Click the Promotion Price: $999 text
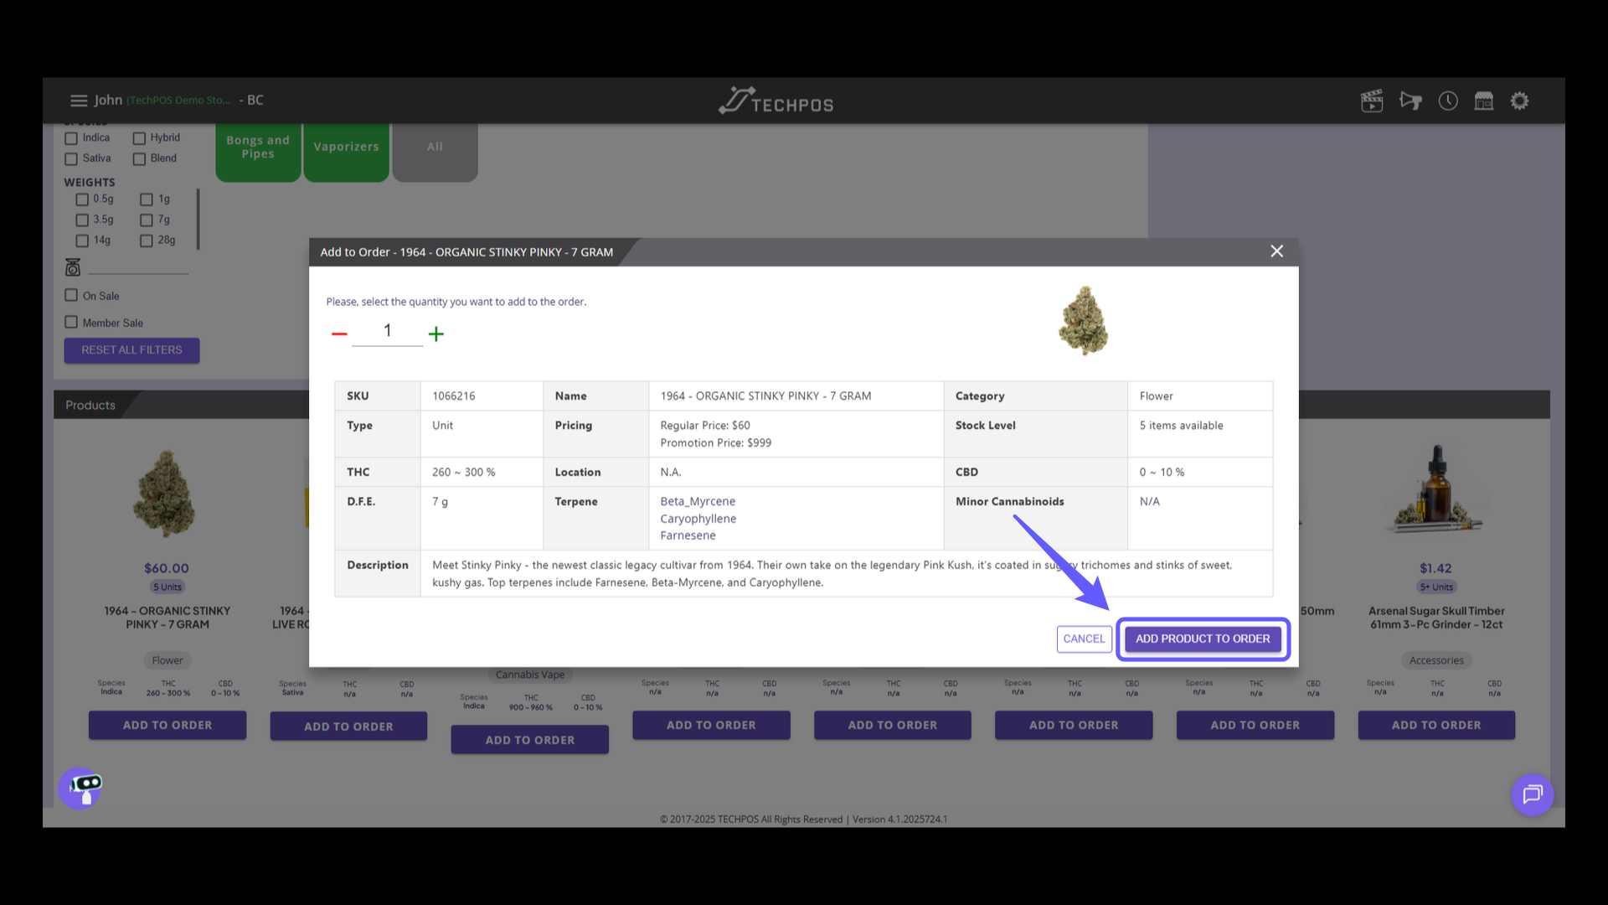The image size is (1608, 905). (716, 442)
